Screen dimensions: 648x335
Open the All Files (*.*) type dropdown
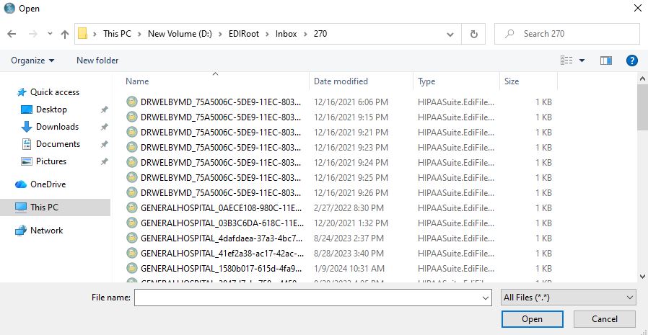(x=569, y=298)
